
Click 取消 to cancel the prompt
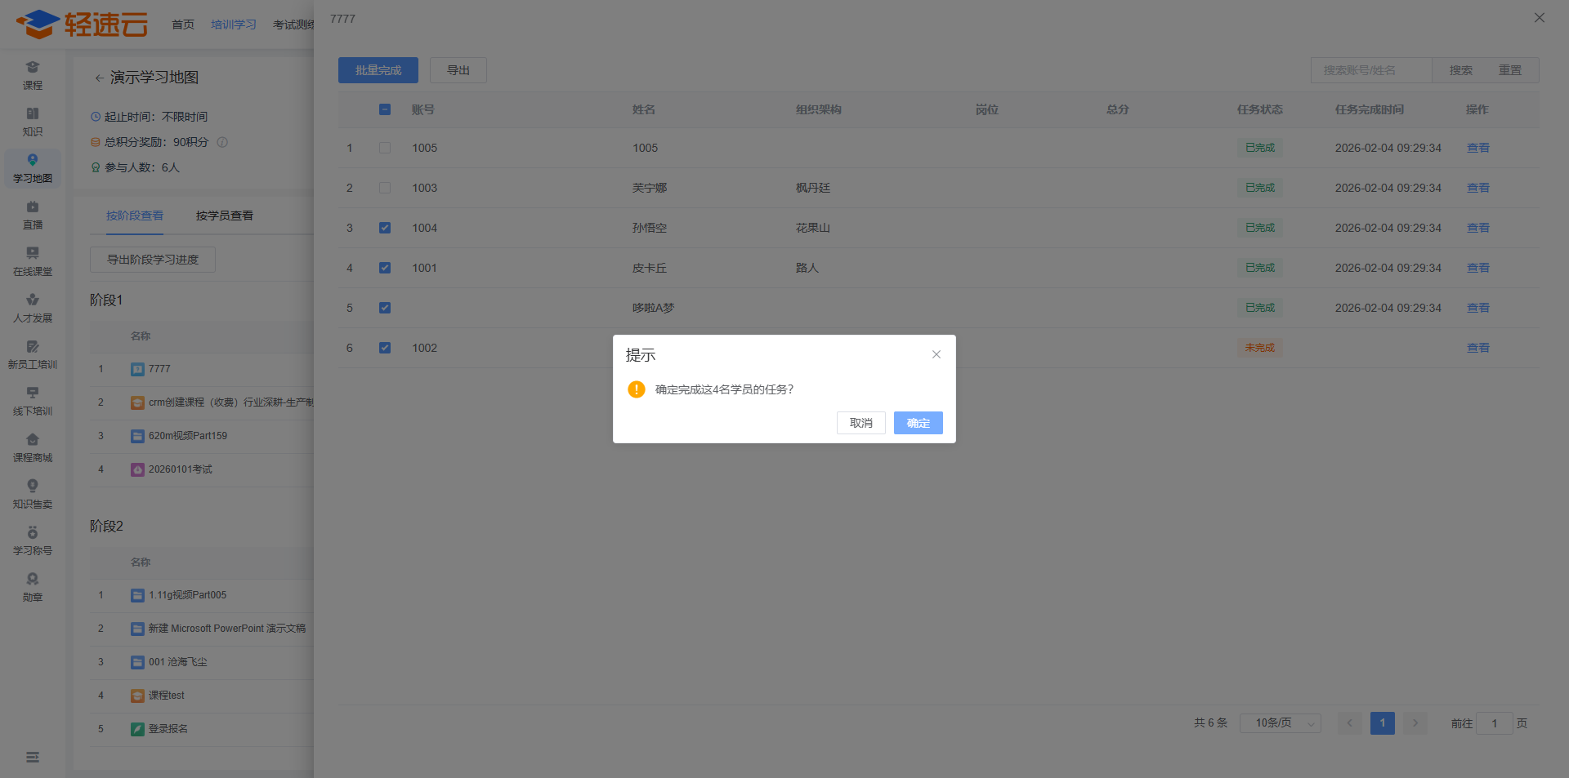[x=860, y=423]
